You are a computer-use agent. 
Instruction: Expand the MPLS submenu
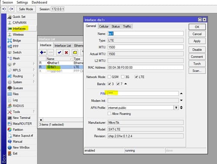pyautogui.click(x=34, y=70)
